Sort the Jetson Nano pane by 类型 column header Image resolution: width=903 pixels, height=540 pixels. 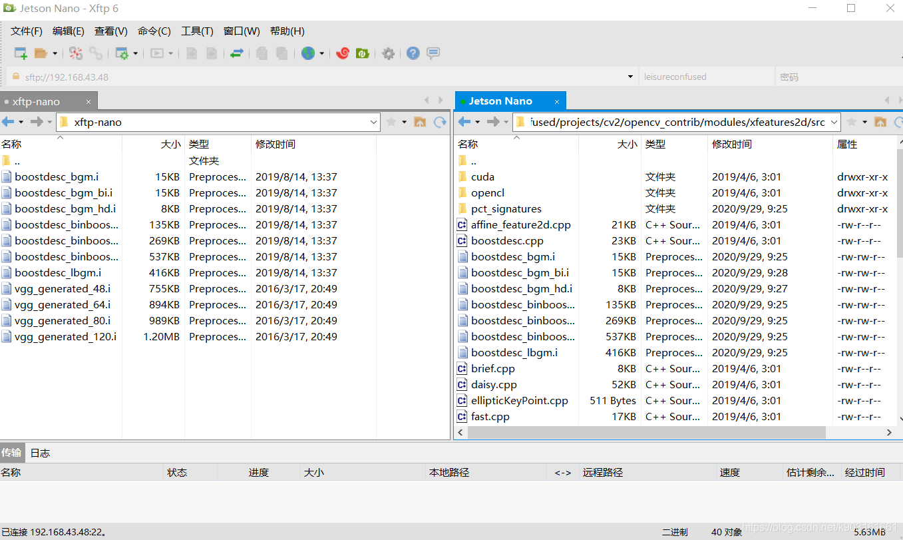point(674,144)
